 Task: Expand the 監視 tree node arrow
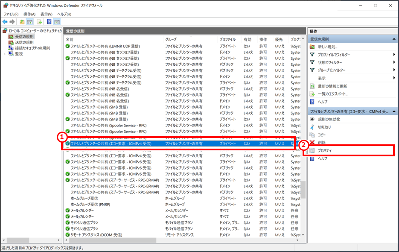coord(5,54)
